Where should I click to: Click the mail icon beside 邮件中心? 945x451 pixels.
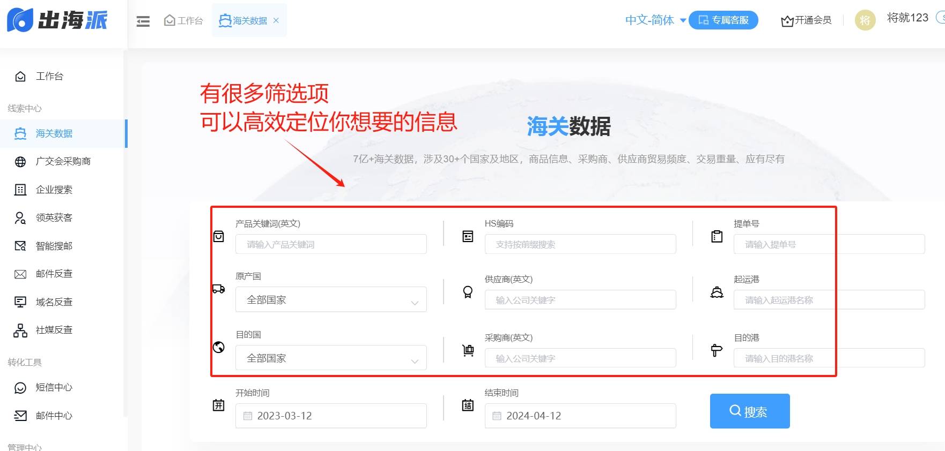[20, 416]
